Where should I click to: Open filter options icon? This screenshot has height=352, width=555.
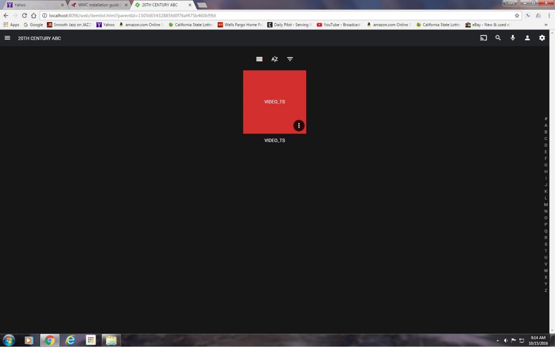pyautogui.click(x=290, y=59)
